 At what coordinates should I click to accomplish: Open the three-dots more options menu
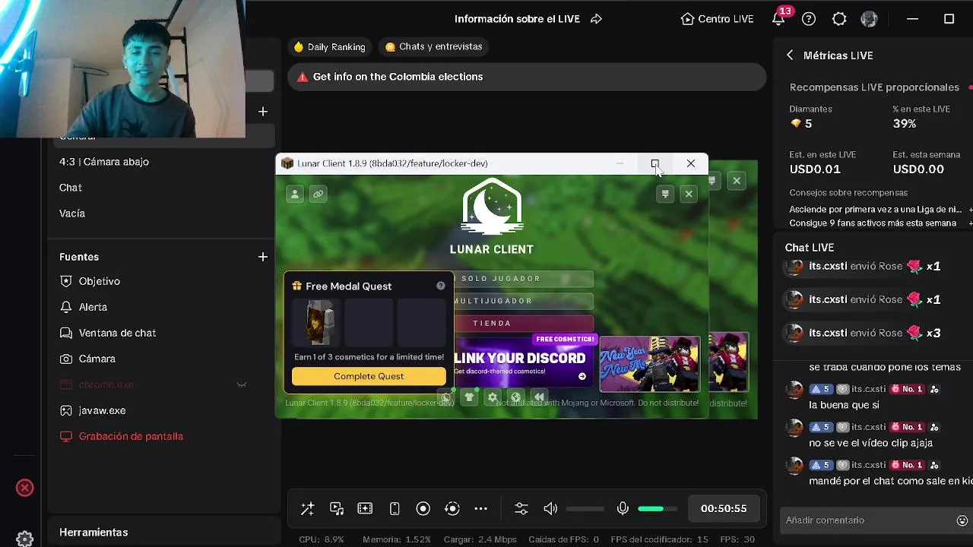pyautogui.click(x=481, y=509)
